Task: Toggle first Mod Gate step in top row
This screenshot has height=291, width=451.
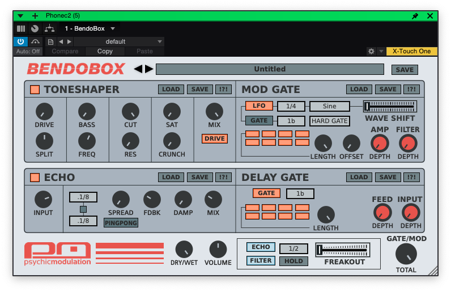Action: [x=253, y=134]
